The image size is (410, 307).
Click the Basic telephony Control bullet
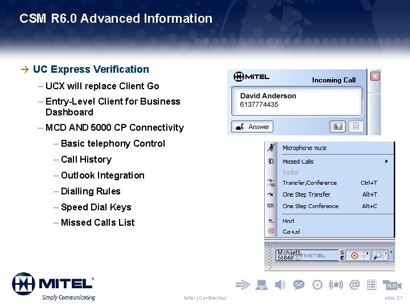pos(113,143)
